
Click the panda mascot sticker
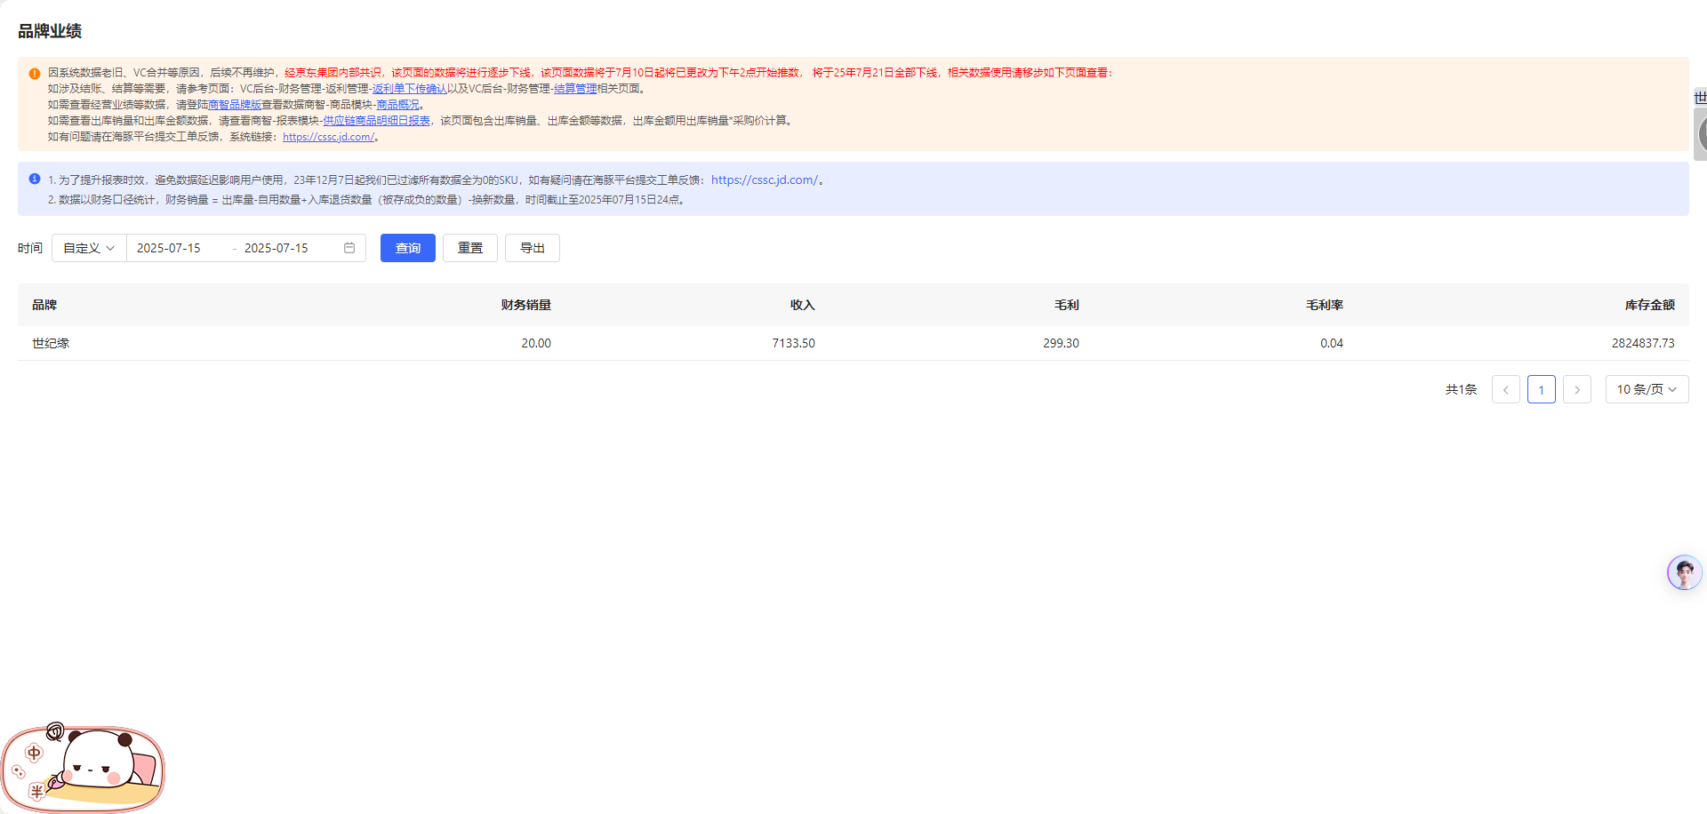(x=84, y=768)
